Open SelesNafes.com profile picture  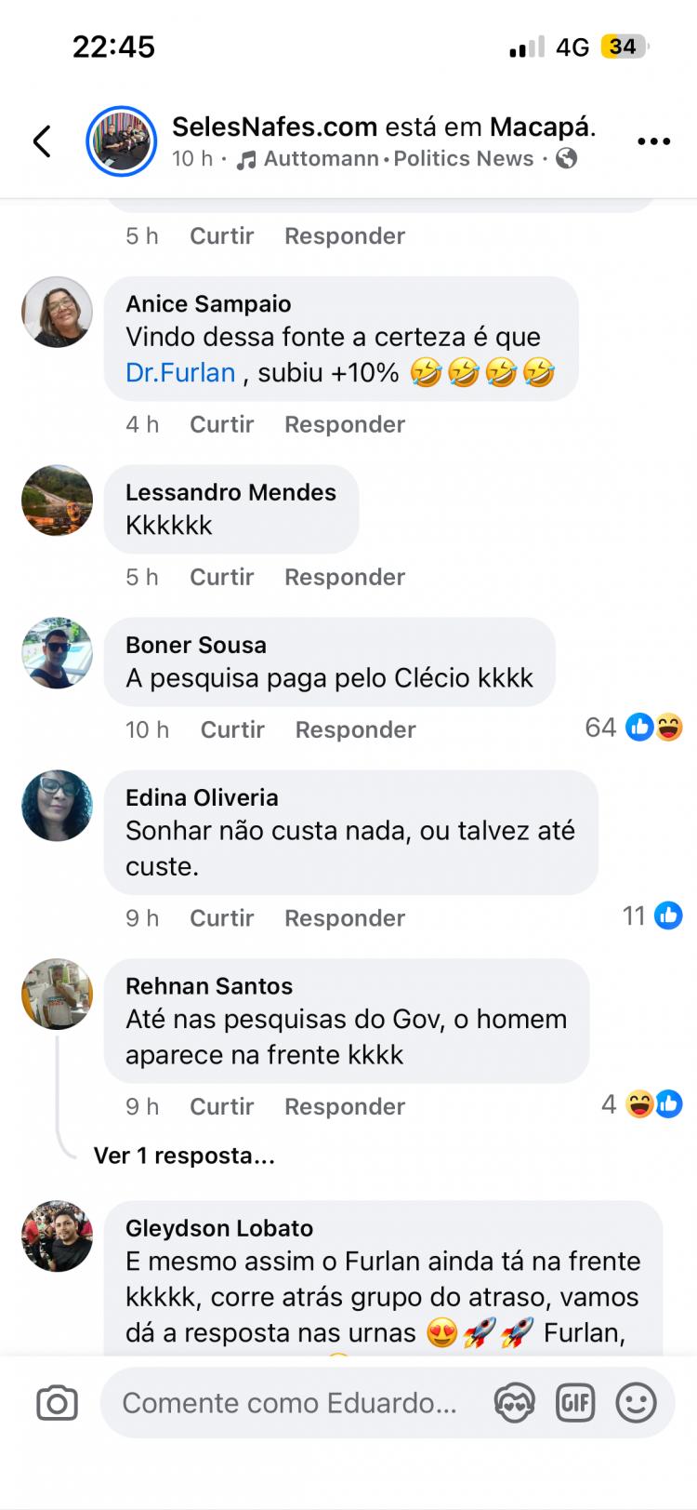click(x=122, y=141)
